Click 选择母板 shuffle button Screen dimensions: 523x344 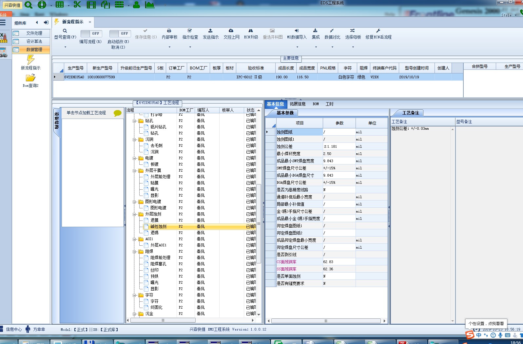(353, 34)
